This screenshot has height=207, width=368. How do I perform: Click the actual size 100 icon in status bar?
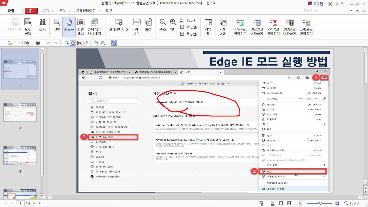(x=273, y=203)
